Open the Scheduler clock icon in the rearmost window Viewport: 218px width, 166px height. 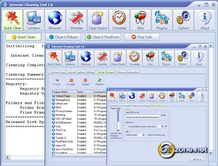click(x=119, y=20)
